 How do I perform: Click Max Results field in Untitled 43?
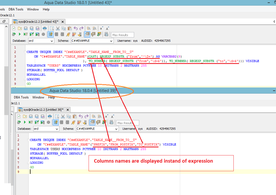pyautogui.click(x=123, y=35)
